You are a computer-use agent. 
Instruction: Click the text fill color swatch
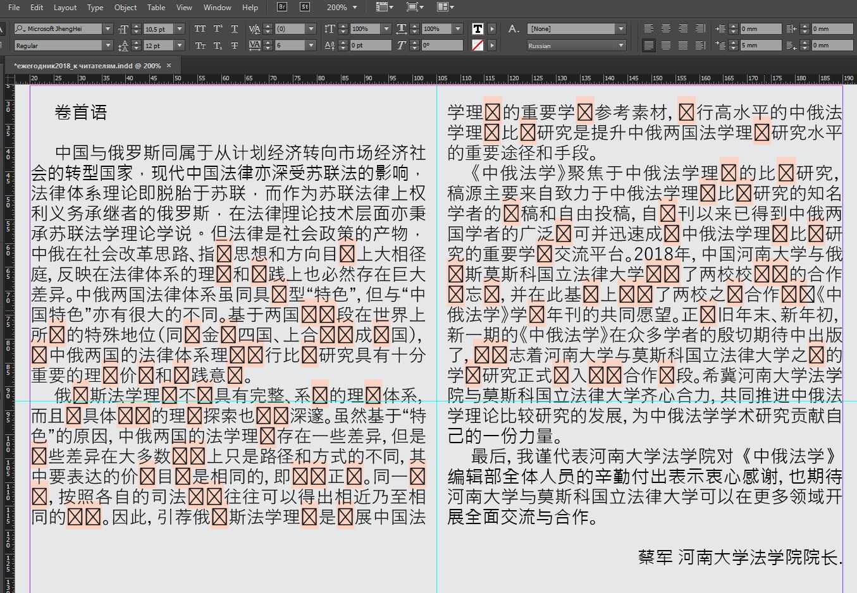click(x=478, y=29)
